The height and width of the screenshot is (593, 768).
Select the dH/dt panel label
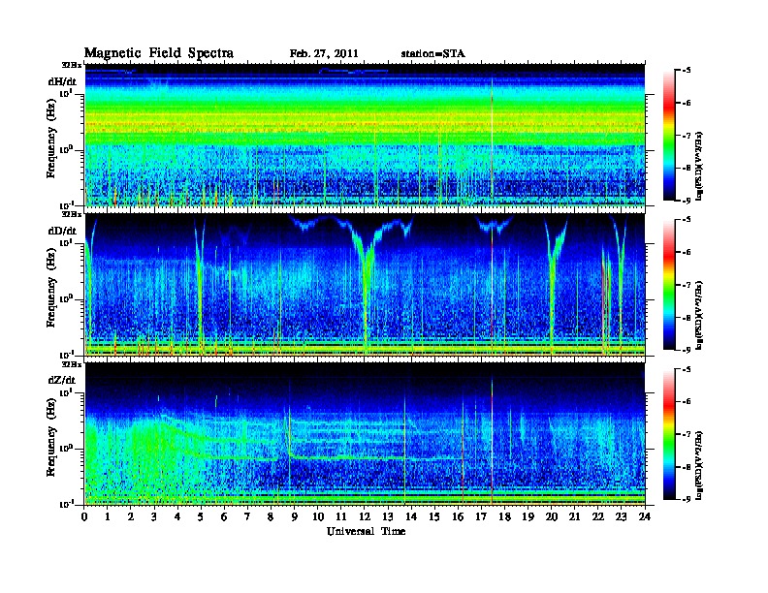pyautogui.click(x=62, y=81)
